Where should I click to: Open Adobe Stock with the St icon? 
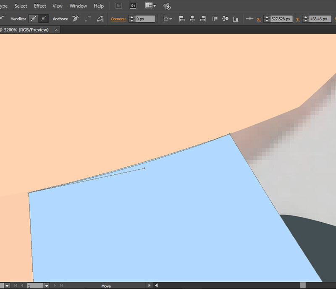tap(133, 6)
